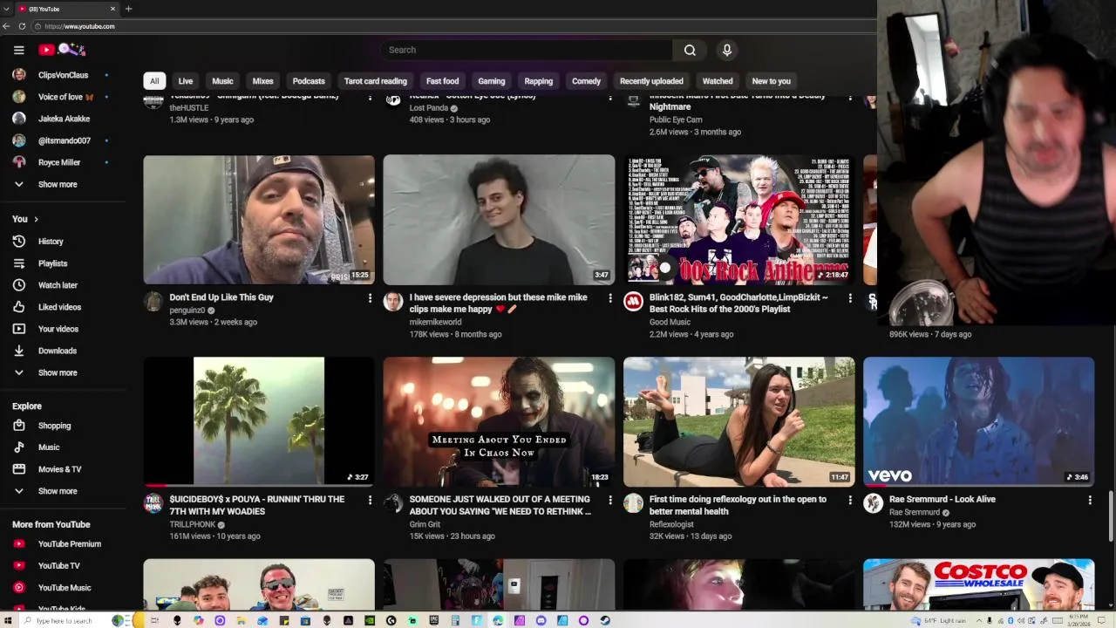The height and width of the screenshot is (628, 1116).
Task: Open options for Don't End Up Like This Guy
Action: (x=370, y=298)
